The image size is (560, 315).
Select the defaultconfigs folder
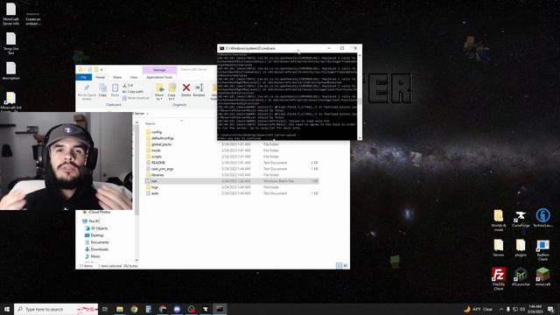click(x=163, y=138)
